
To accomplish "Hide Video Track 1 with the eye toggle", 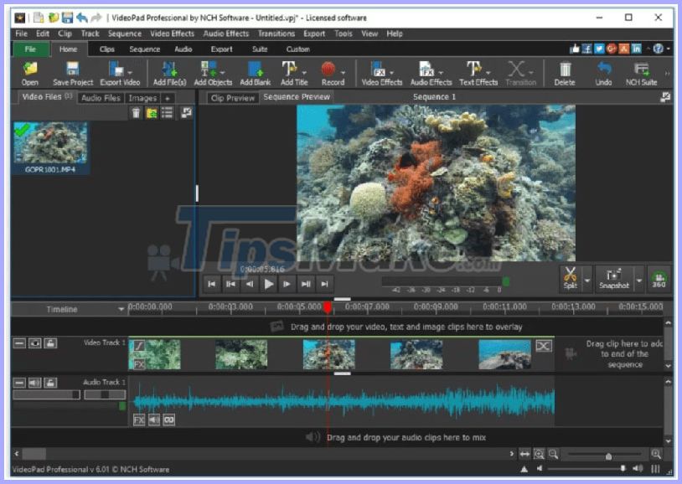I will pos(34,342).
